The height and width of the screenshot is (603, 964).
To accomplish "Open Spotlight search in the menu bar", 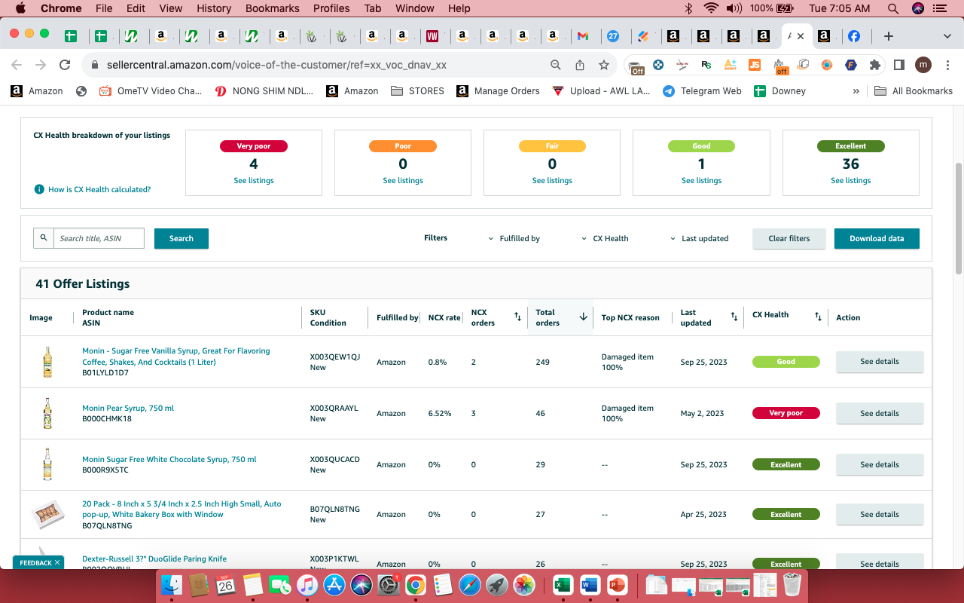I will click(893, 8).
